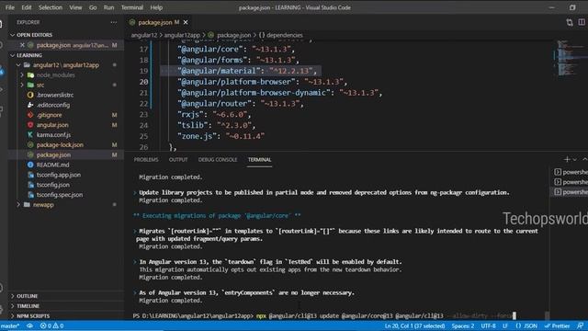Screen dimensions: 588x331
Task: Open the Edit menu
Action: click(27, 7)
